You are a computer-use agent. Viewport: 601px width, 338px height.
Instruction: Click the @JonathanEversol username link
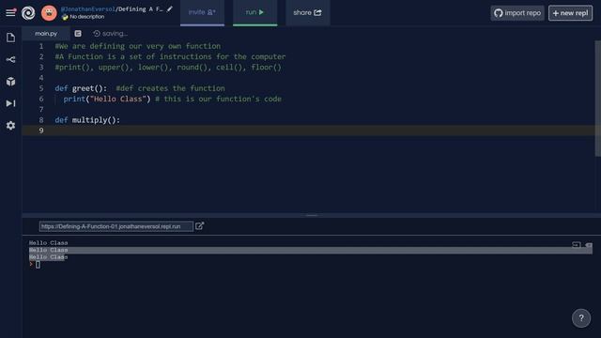pos(87,8)
